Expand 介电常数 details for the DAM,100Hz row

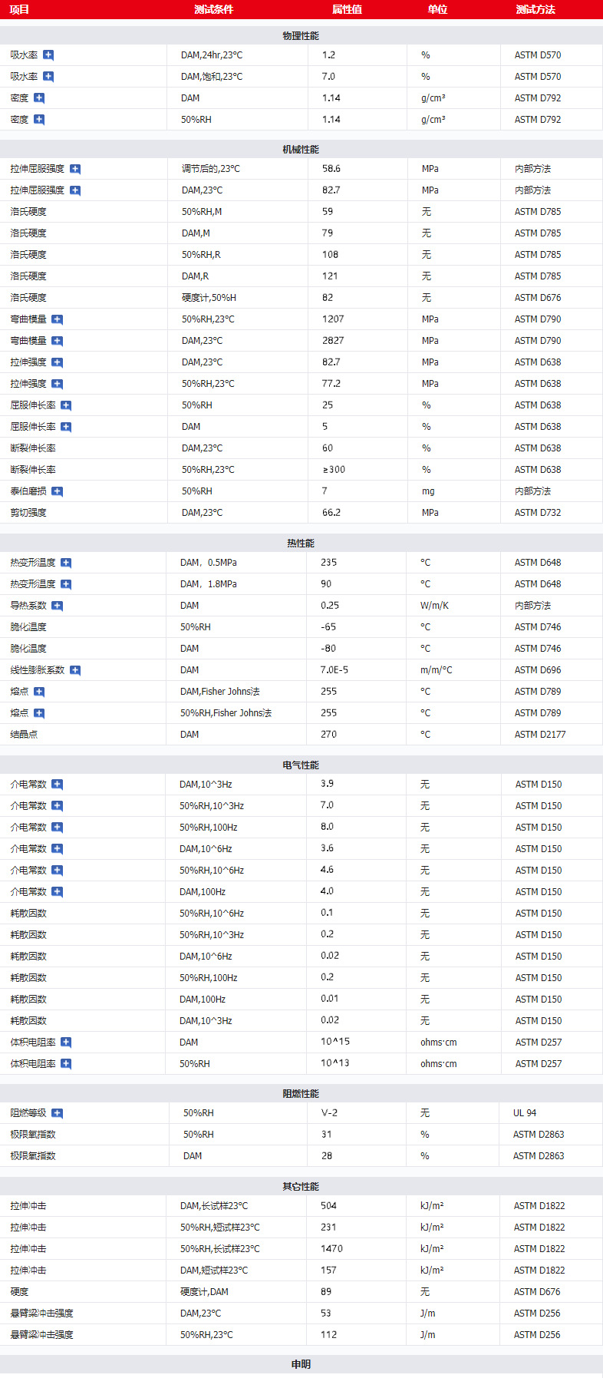(x=57, y=892)
